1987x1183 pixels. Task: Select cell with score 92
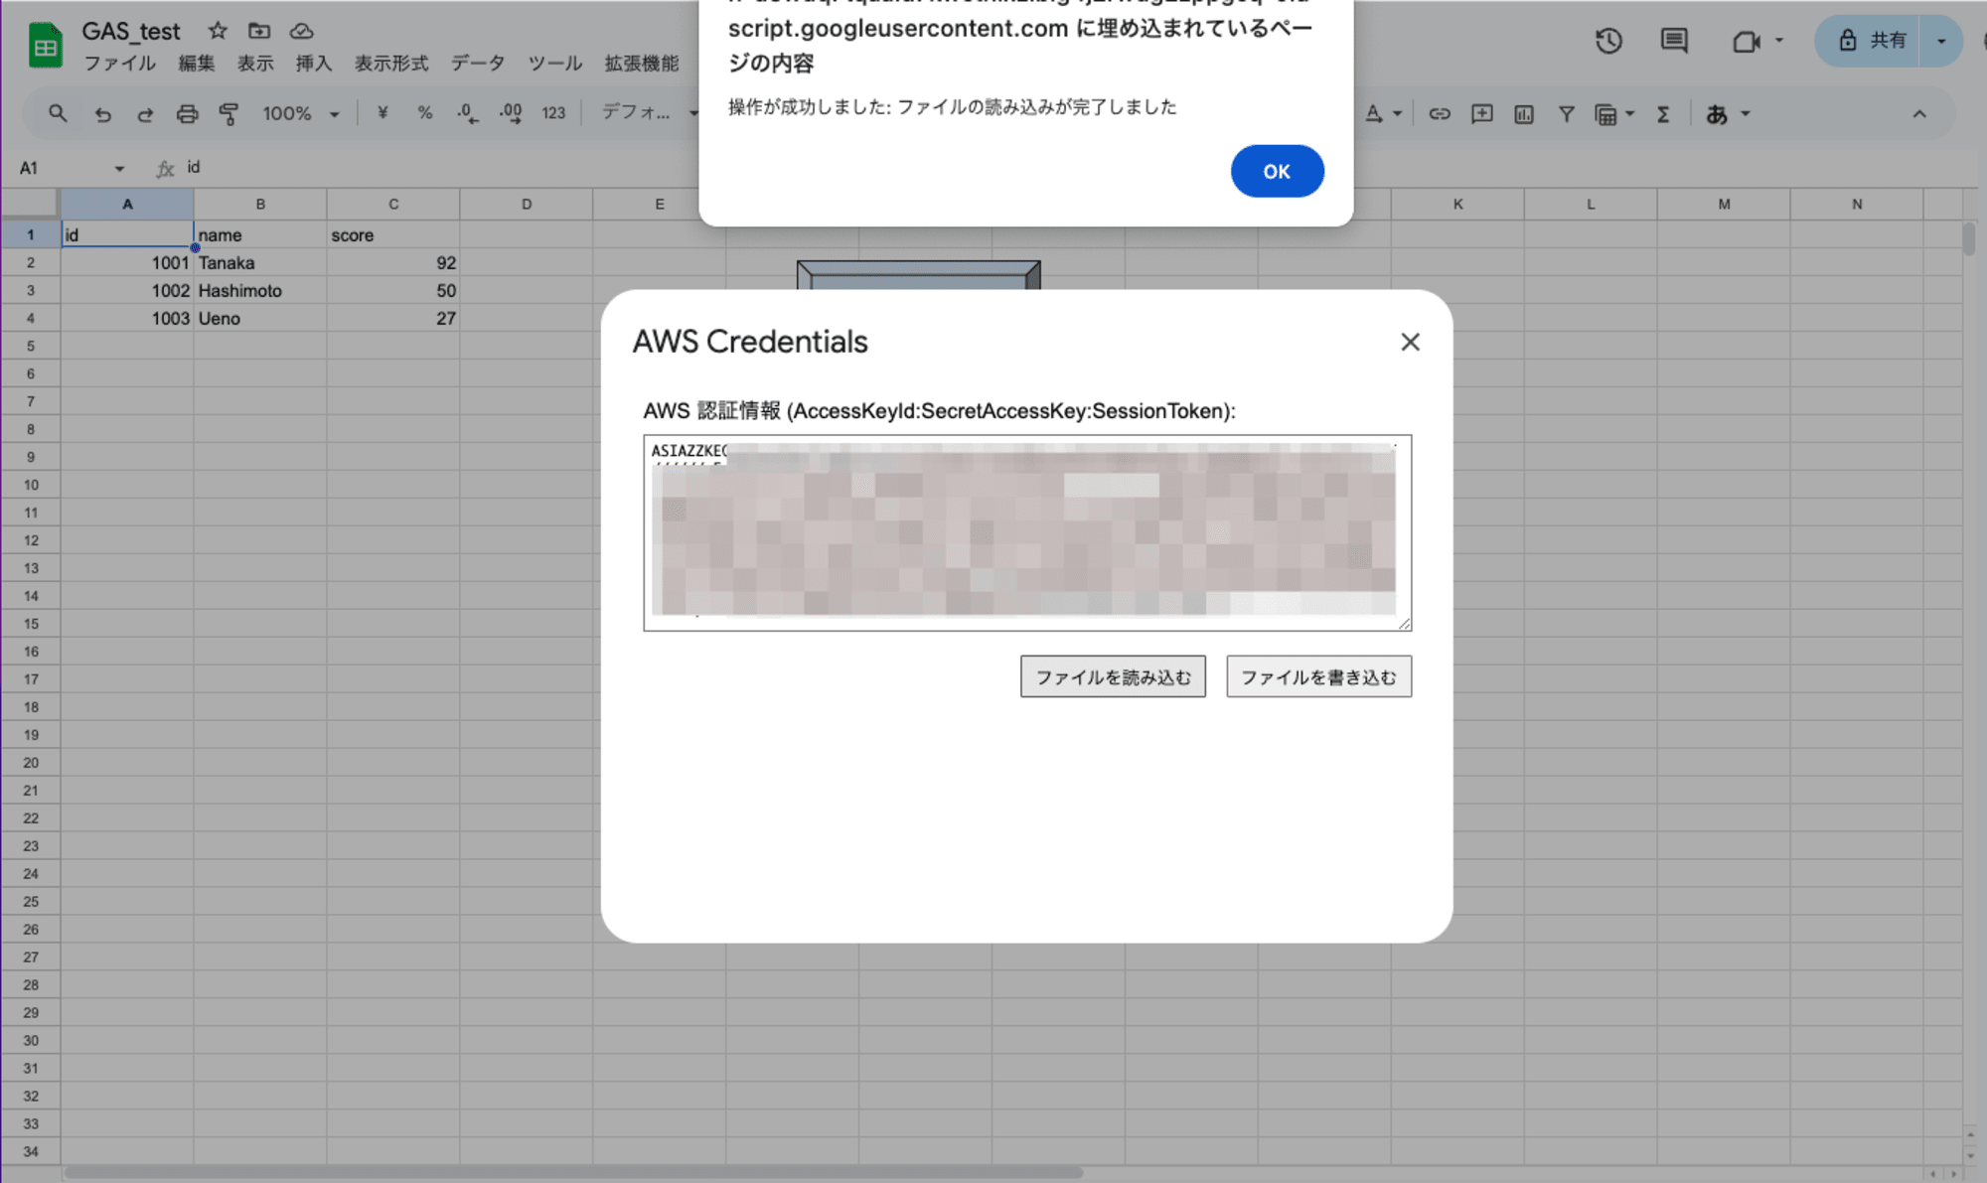[393, 263]
